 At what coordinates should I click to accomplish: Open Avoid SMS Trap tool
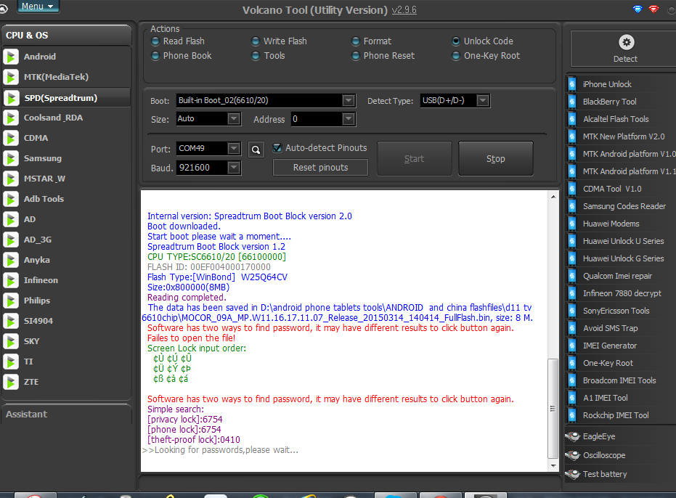(x=610, y=328)
